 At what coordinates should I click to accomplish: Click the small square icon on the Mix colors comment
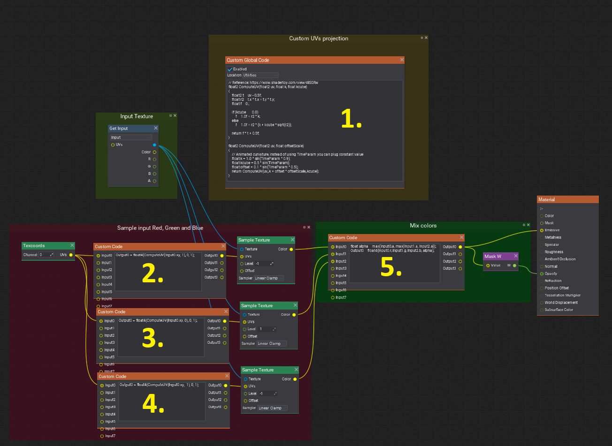[523, 225]
